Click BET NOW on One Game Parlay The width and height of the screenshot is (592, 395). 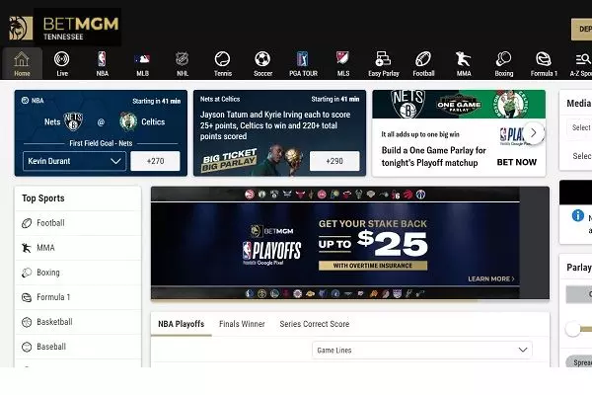[x=516, y=162]
